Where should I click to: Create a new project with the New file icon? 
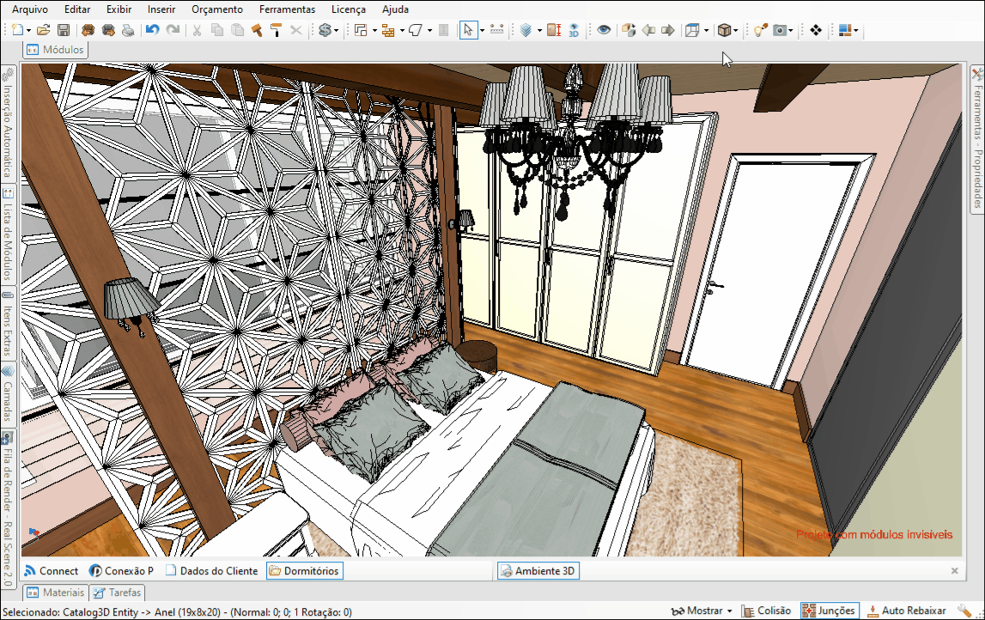tap(17, 30)
